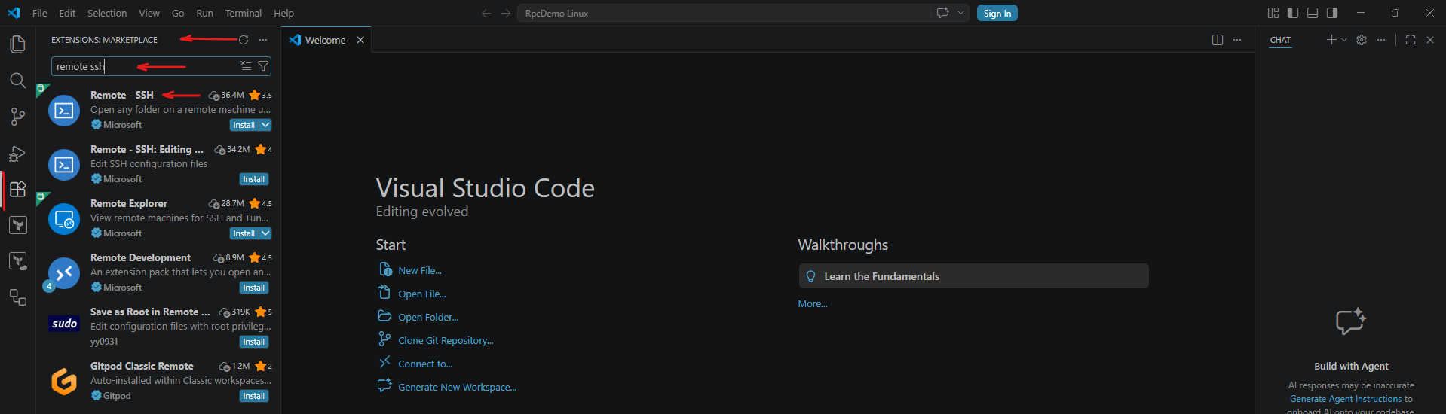
Task: Open the extensions filter funnel
Action: [x=263, y=66]
